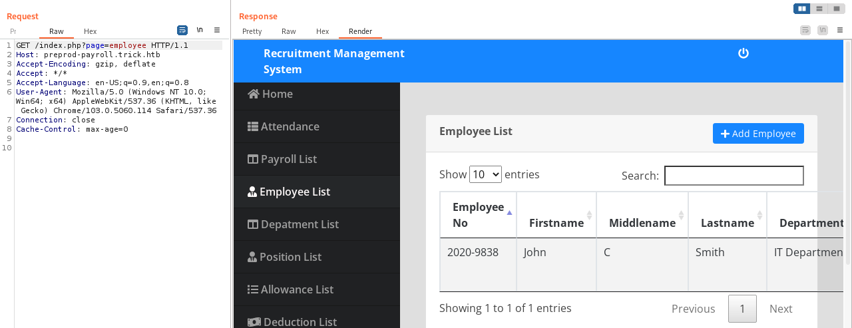The width and height of the screenshot is (852, 328).
Task: Click the power logout icon
Action: click(x=744, y=53)
